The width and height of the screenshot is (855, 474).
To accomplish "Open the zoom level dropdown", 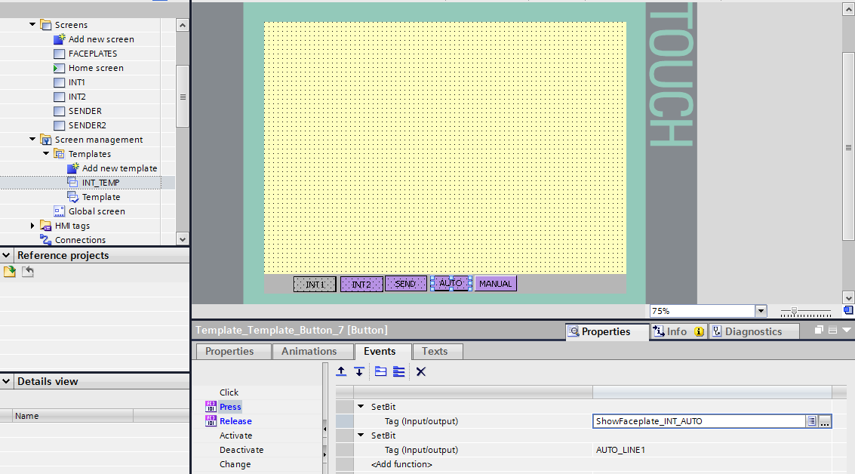I will (x=759, y=310).
